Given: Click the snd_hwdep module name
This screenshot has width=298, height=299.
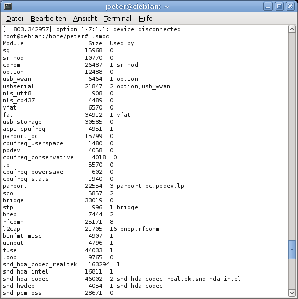Looking at the screenshot, I should pos(18,286).
